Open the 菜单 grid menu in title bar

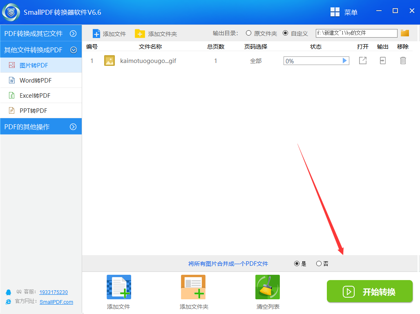(335, 12)
